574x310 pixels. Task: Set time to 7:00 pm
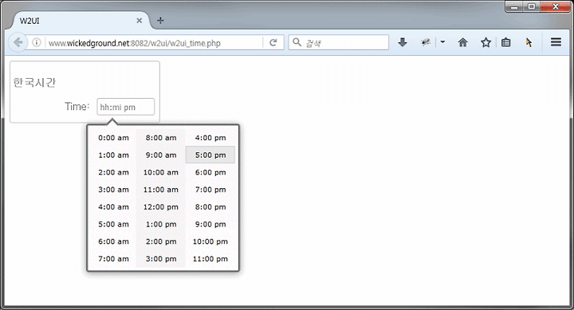[210, 189]
